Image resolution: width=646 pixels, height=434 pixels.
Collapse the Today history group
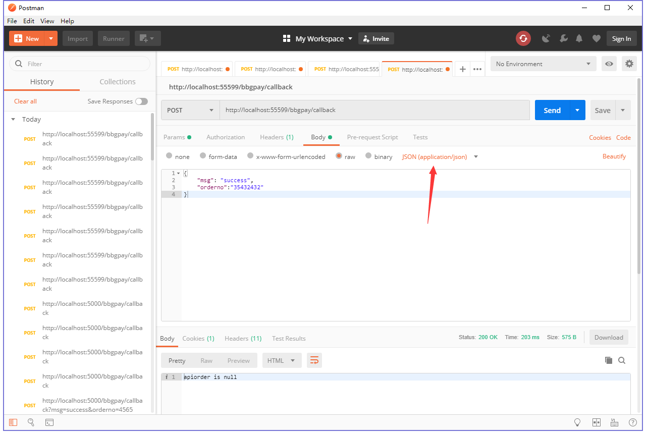(14, 120)
